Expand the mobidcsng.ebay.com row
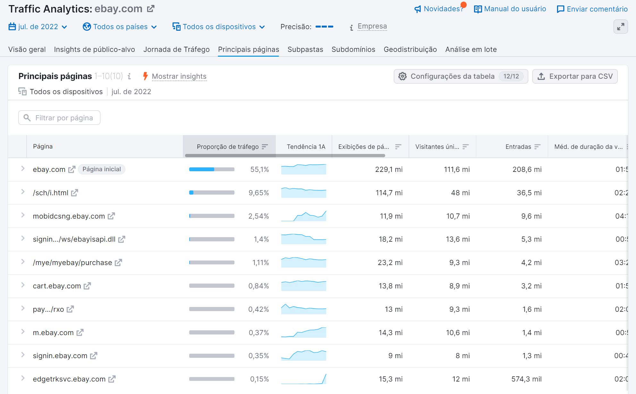 tap(23, 215)
